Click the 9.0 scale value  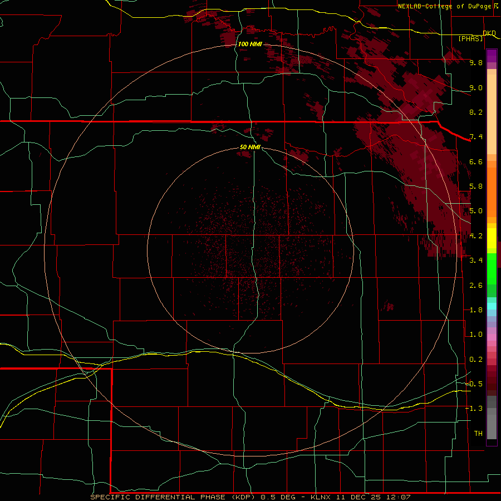(x=476, y=87)
